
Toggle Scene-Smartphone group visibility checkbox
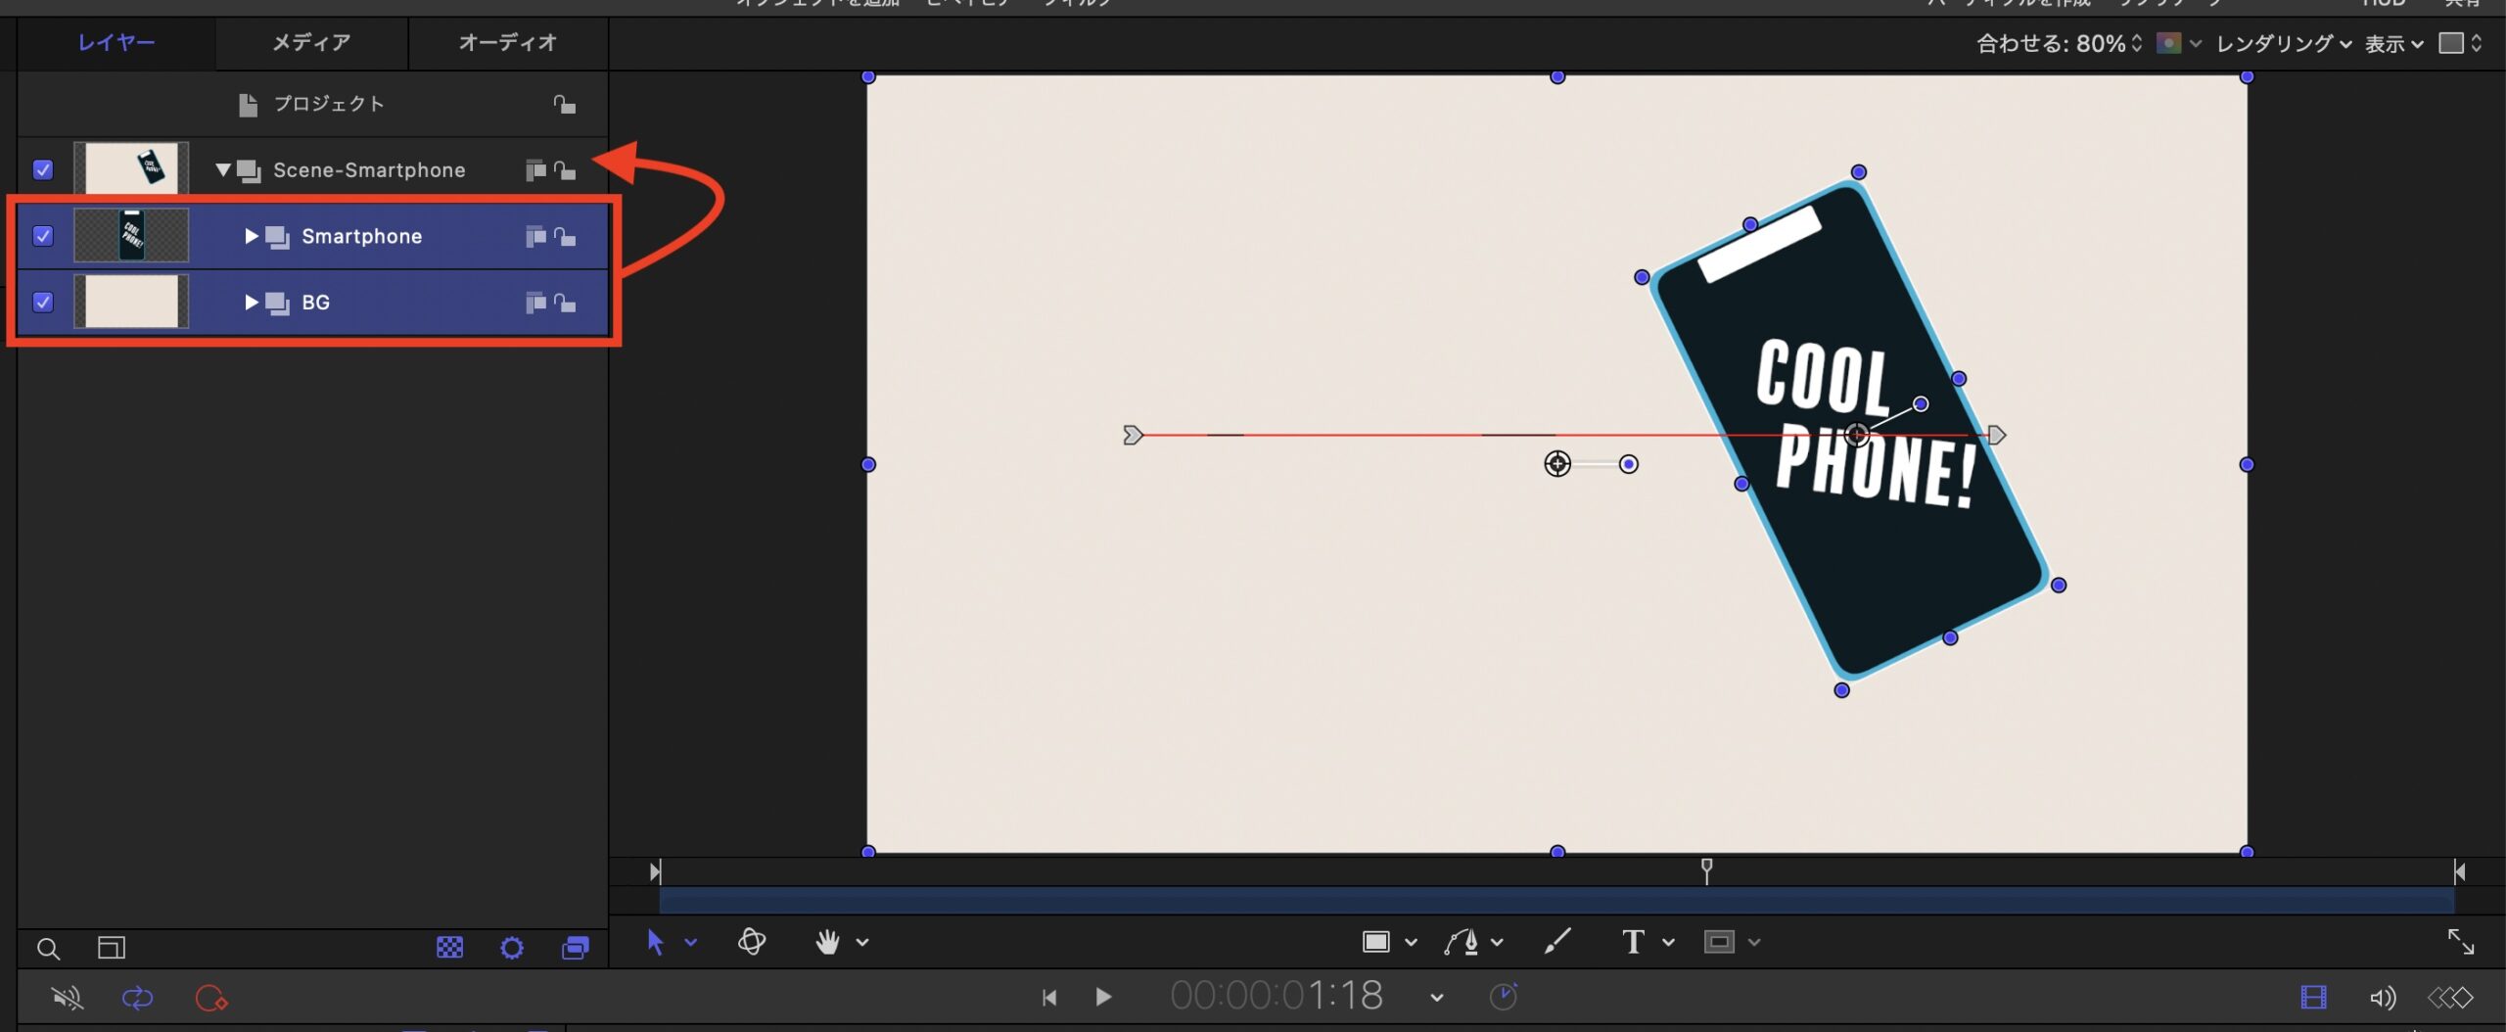coord(43,169)
